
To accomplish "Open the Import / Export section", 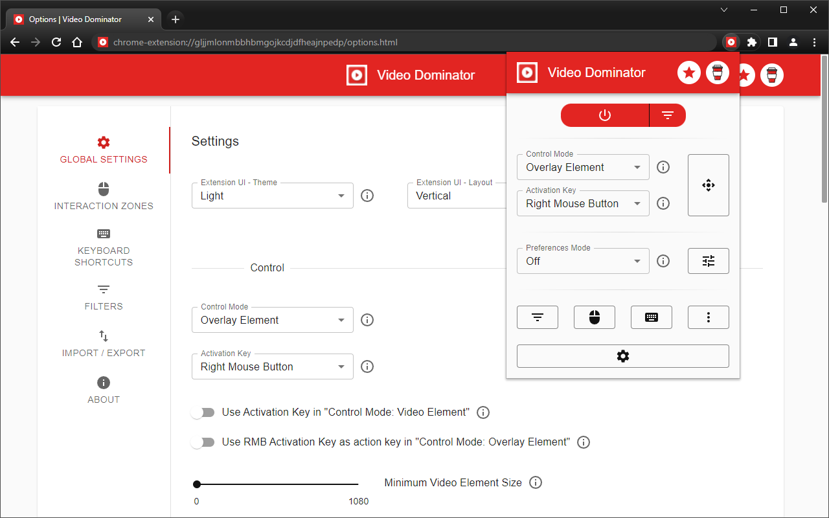I will point(104,344).
